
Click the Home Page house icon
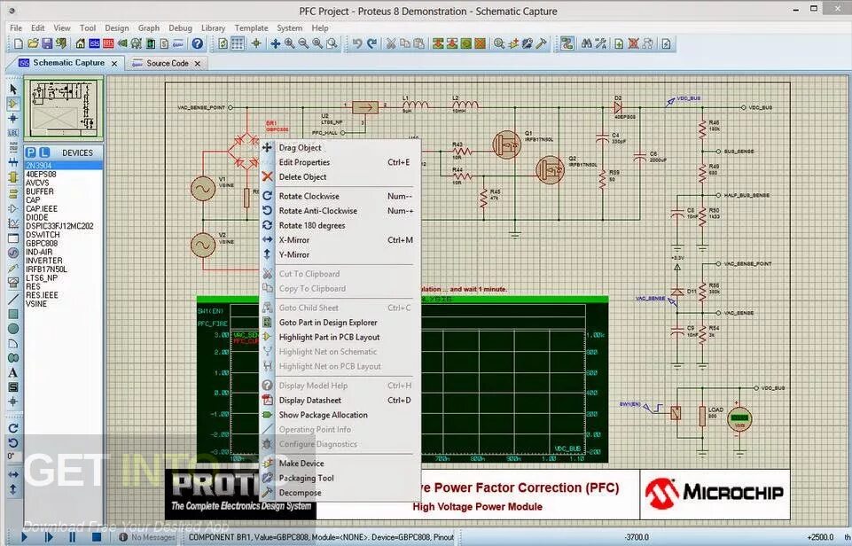click(81, 43)
